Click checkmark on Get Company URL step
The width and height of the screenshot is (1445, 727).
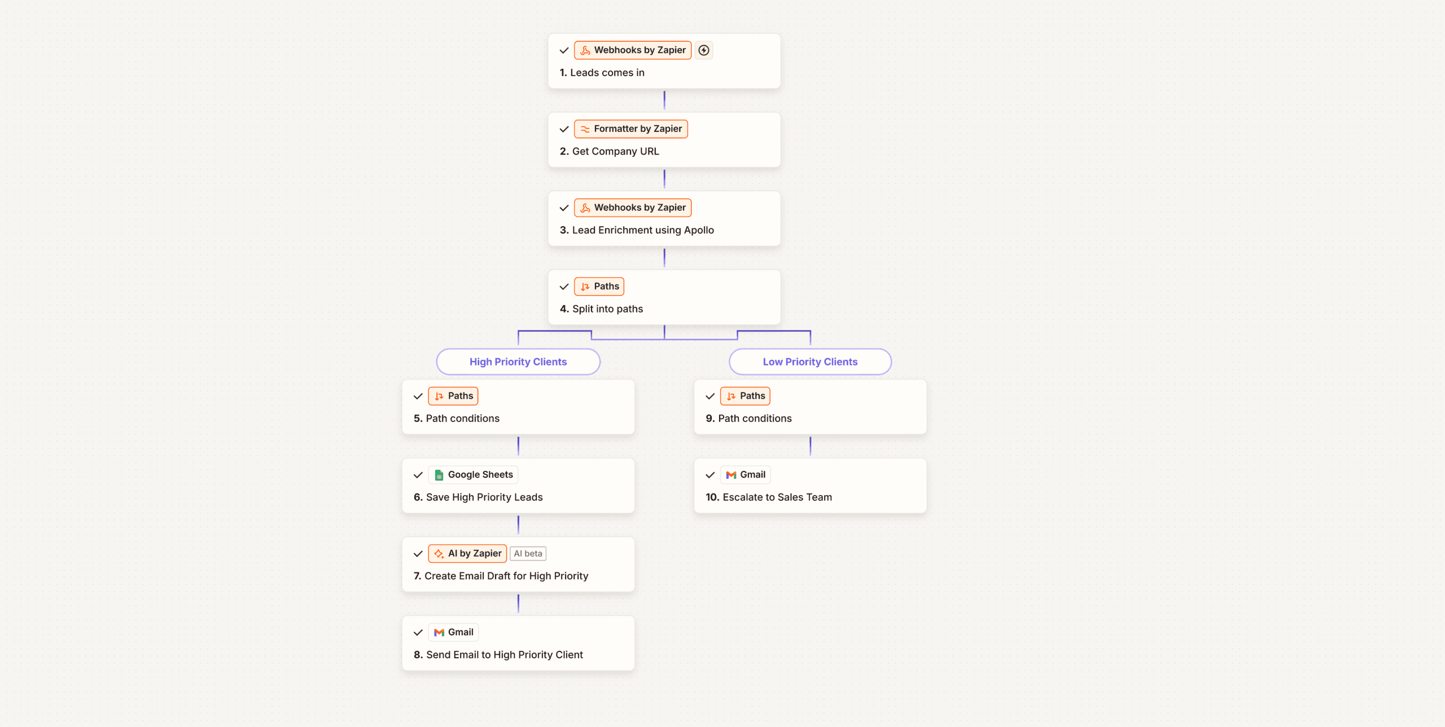click(x=564, y=129)
